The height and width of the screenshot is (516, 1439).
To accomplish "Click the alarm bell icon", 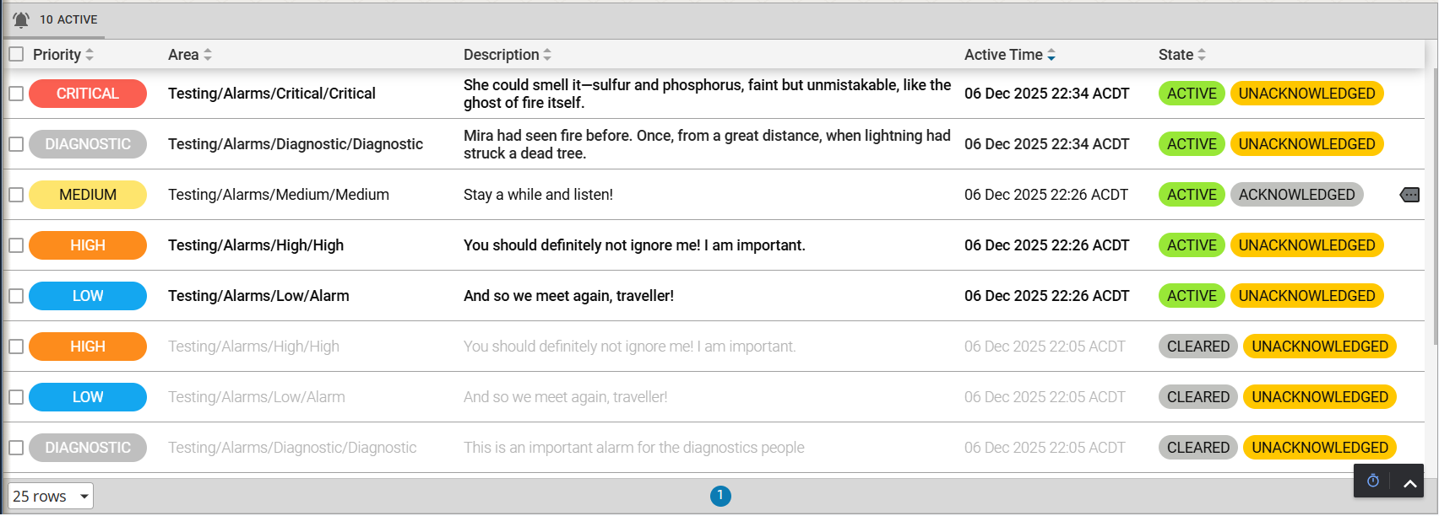I will tap(21, 19).
